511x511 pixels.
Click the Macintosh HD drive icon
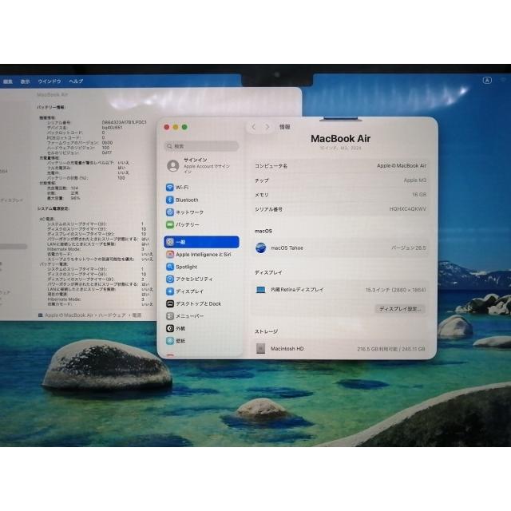(x=260, y=349)
